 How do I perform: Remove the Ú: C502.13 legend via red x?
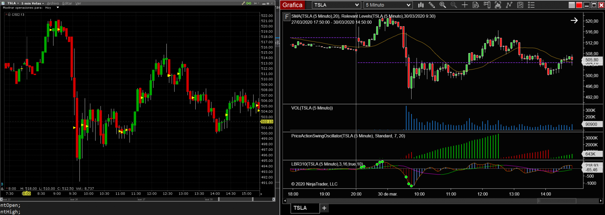click(x=6, y=14)
